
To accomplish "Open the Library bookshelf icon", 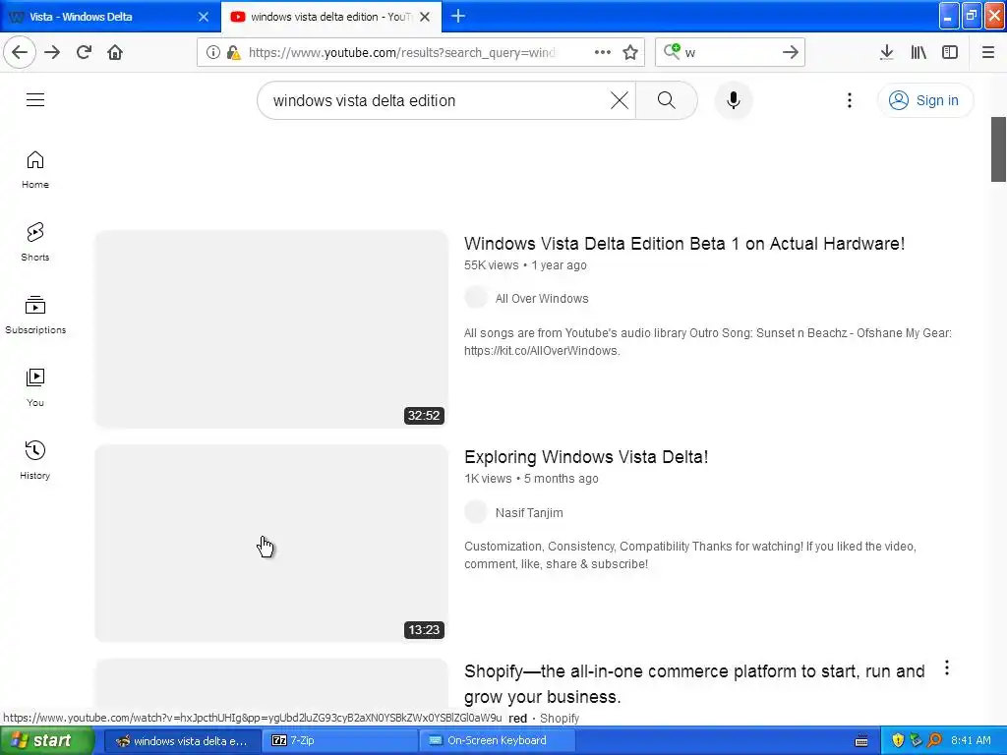I will tap(918, 52).
